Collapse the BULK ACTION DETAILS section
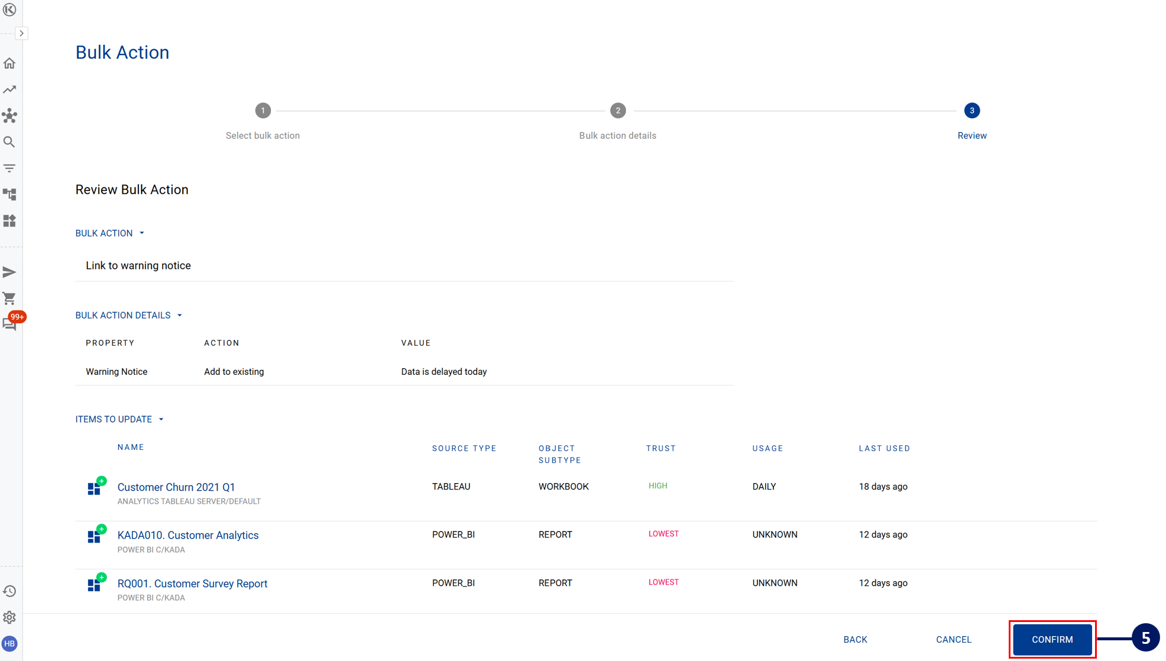 [x=129, y=315]
